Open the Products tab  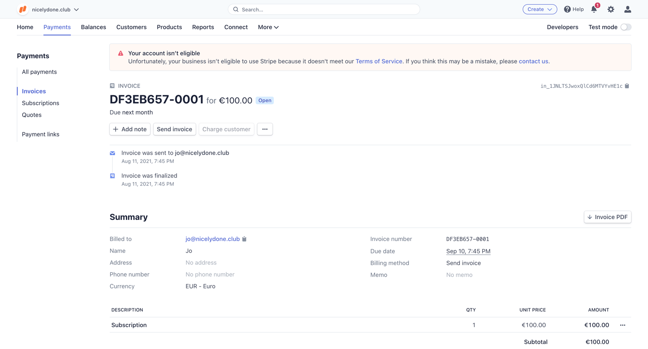169,27
